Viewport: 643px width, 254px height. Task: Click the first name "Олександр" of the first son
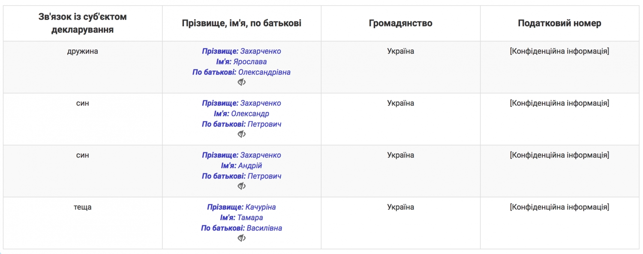[250, 114]
